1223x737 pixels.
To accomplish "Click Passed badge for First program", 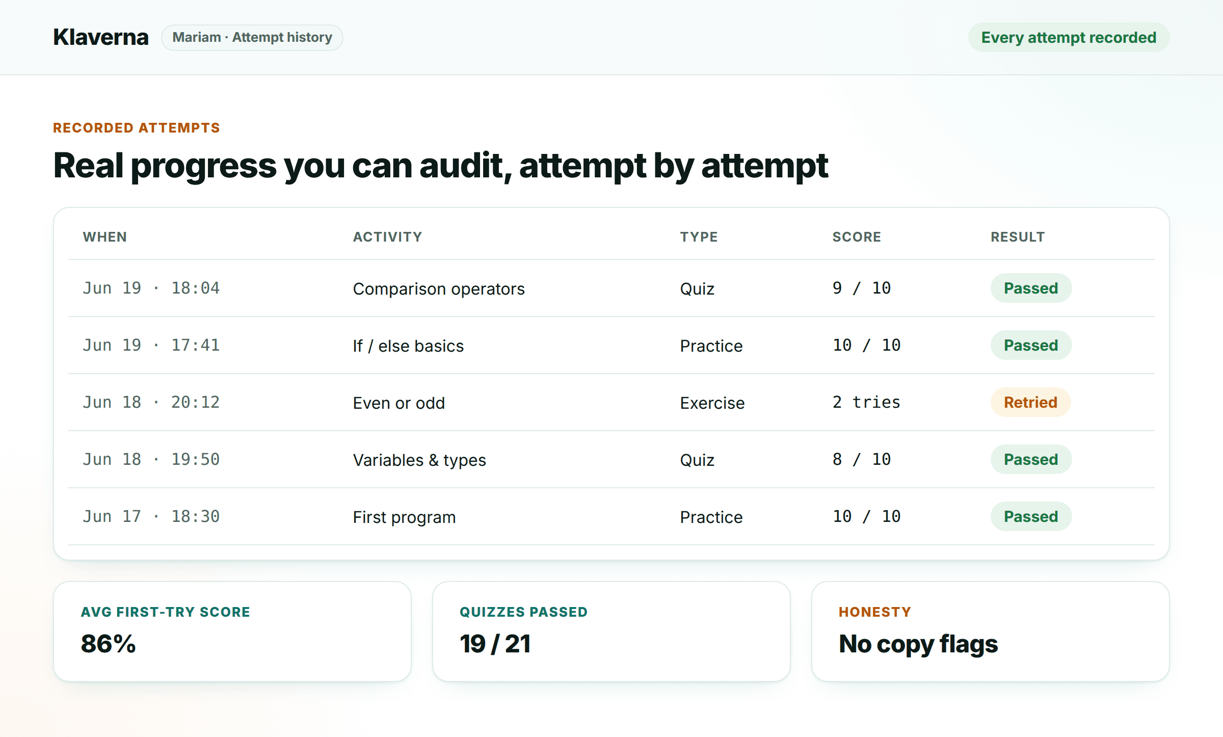I will pos(1031,516).
